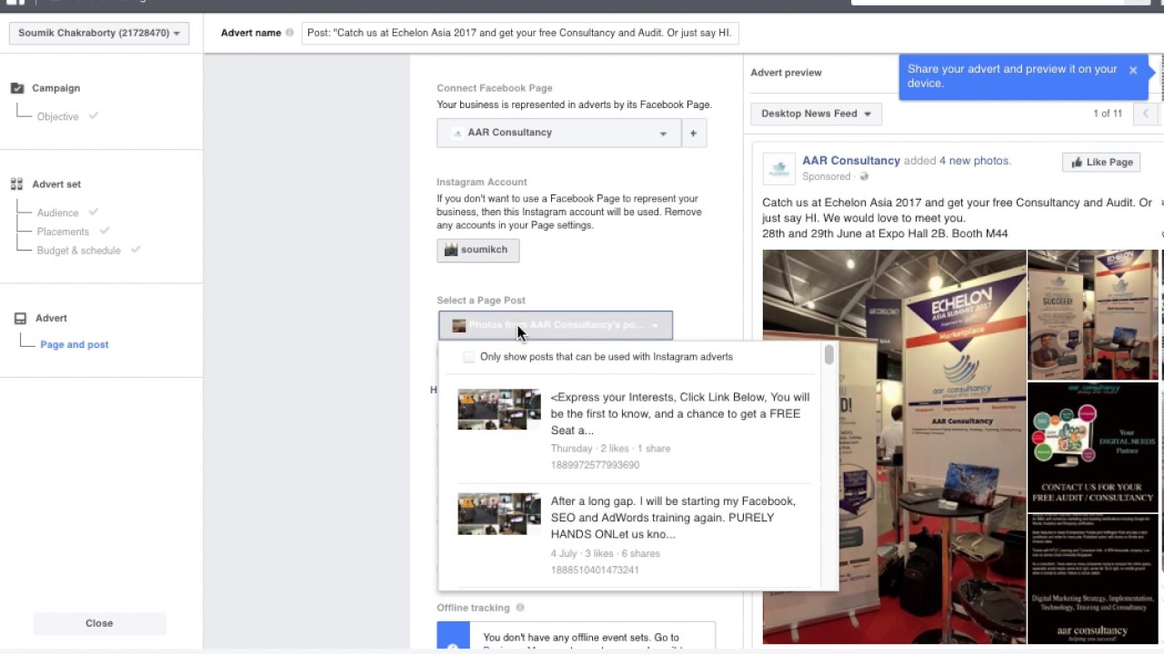Click thumbnail of the Thursday post

[498, 410]
